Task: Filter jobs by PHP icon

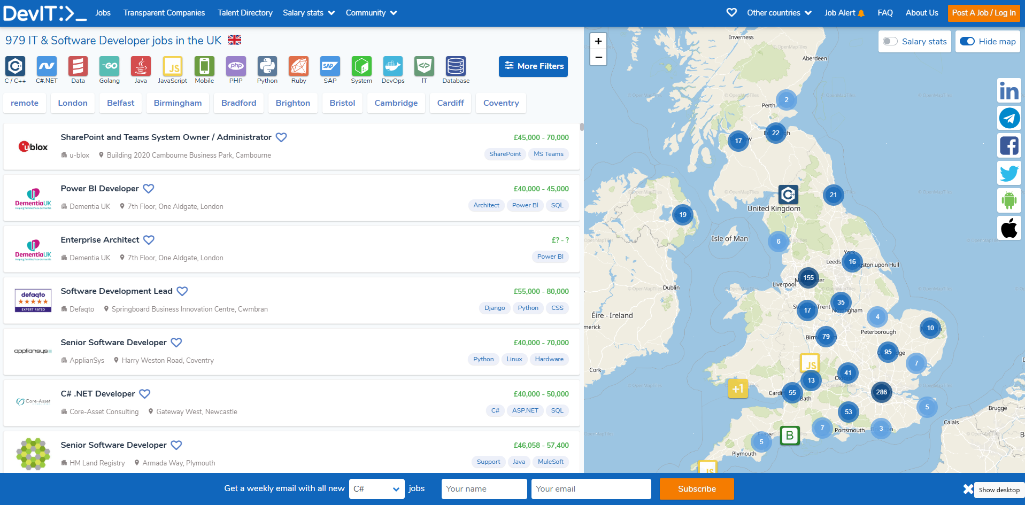Action: tap(236, 66)
